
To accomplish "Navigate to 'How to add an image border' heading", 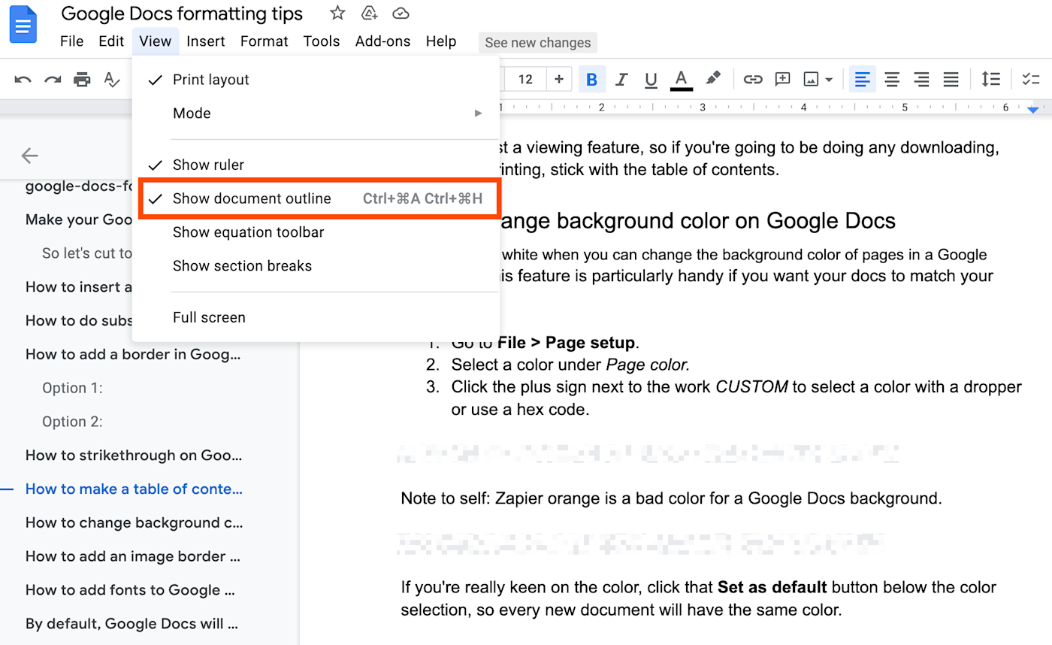I will (x=132, y=556).
